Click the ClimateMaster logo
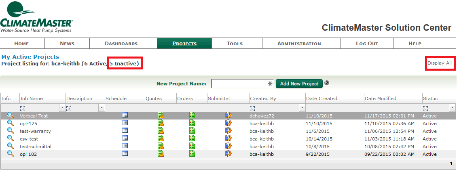Screen dimensions: 459x174 coord(36,17)
